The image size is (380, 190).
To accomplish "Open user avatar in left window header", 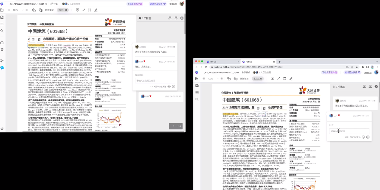I will pos(182,4).
